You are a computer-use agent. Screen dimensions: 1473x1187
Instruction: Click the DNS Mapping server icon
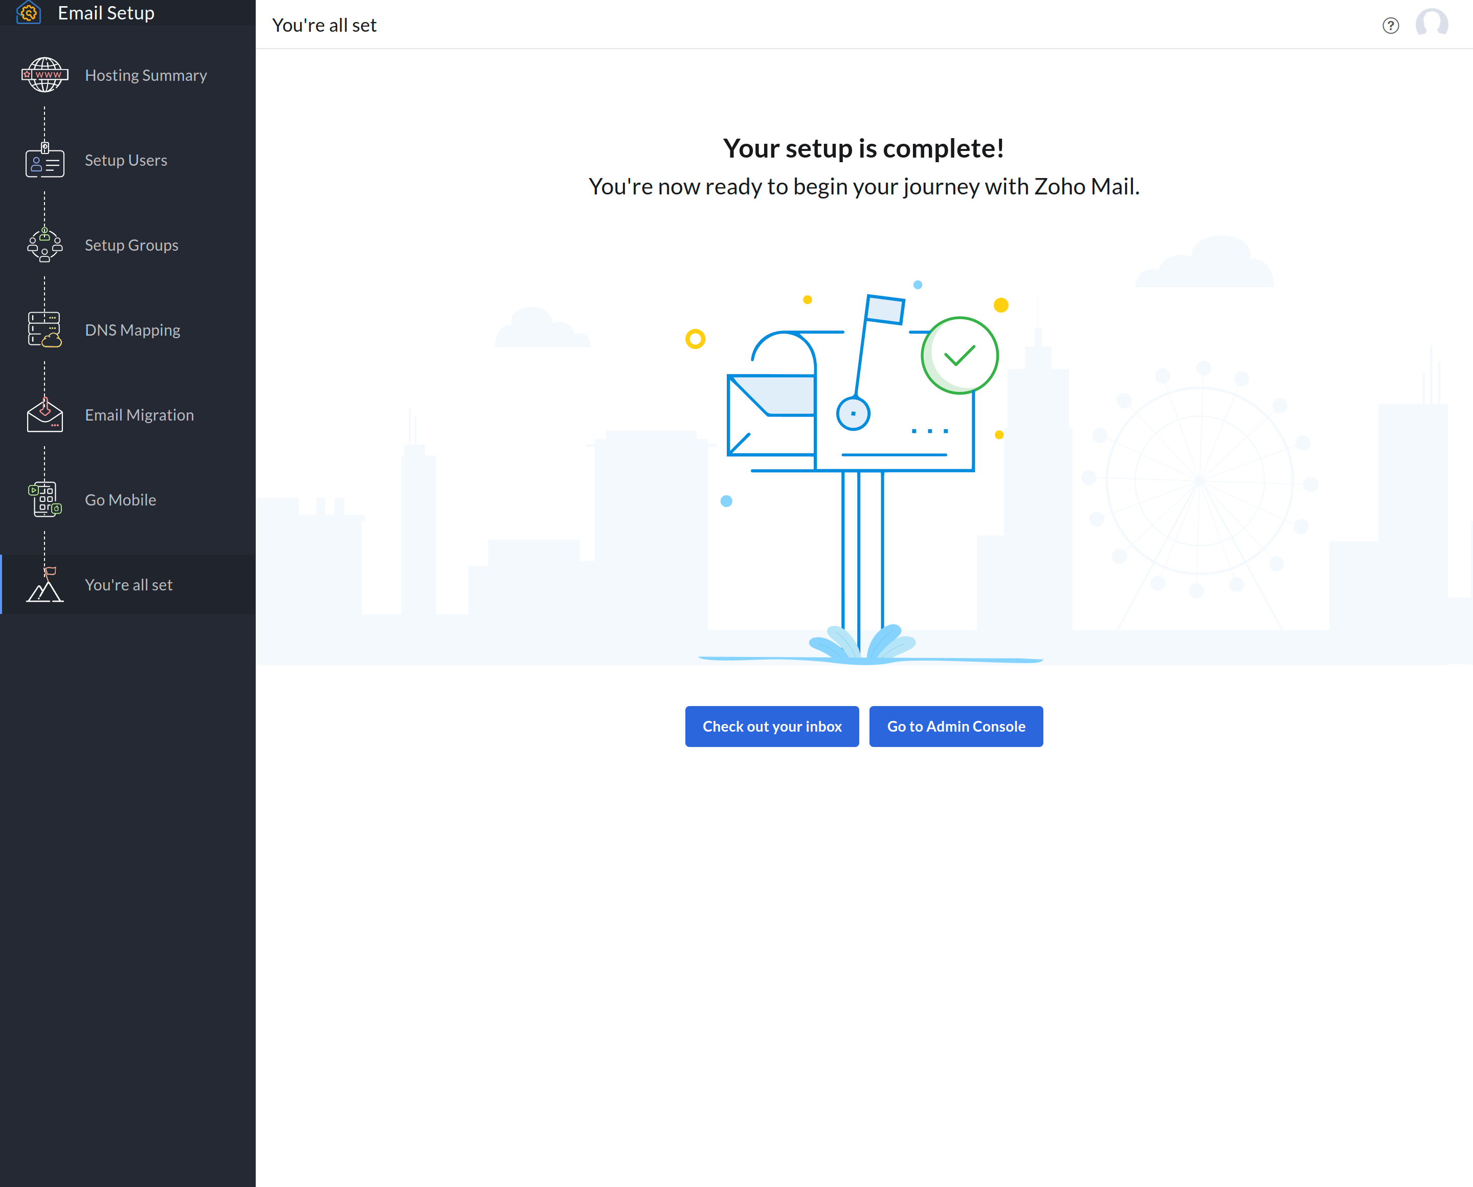pyautogui.click(x=45, y=329)
